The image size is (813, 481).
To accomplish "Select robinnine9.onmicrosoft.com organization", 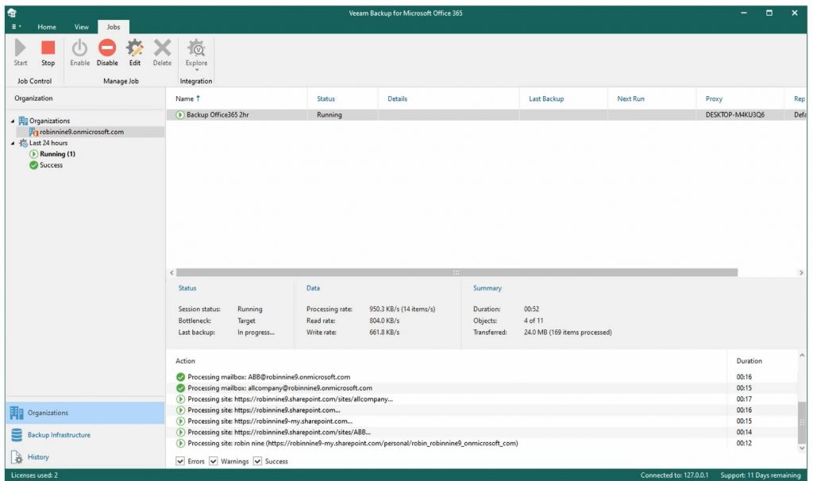I will pos(82,132).
